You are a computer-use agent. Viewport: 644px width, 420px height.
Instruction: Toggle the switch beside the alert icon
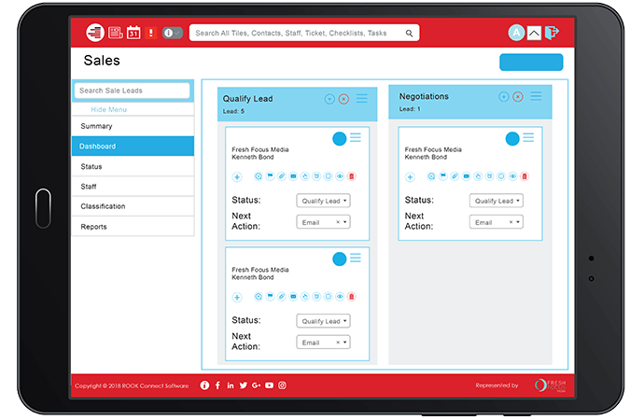coord(173,33)
